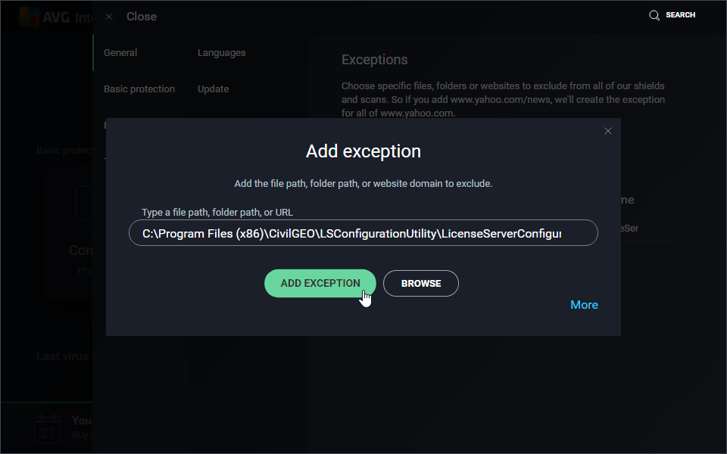Image resolution: width=727 pixels, height=454 pixels.
Task: Click the 'Last virus' text in background window
Action: [62, 356]
